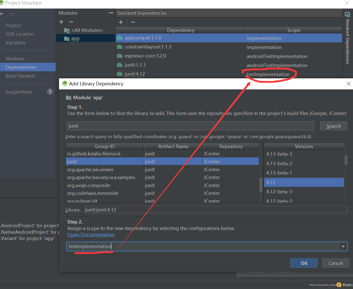The height and width of the screenshot is (289, 353).
Task: Click the add dependency plus icon
Action: (x=121, y=22)
